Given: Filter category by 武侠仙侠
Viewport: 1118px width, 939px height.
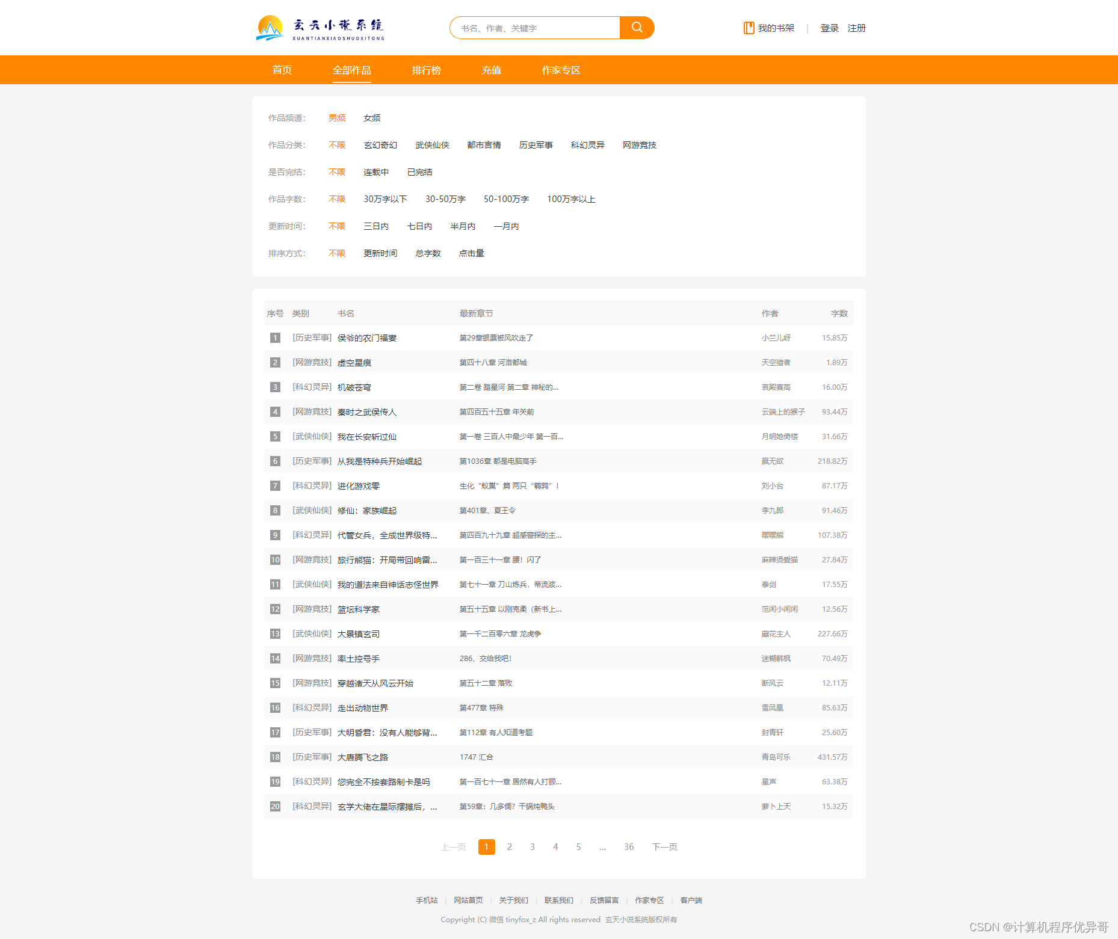Looking at the screenshot, I should (432, 145).
